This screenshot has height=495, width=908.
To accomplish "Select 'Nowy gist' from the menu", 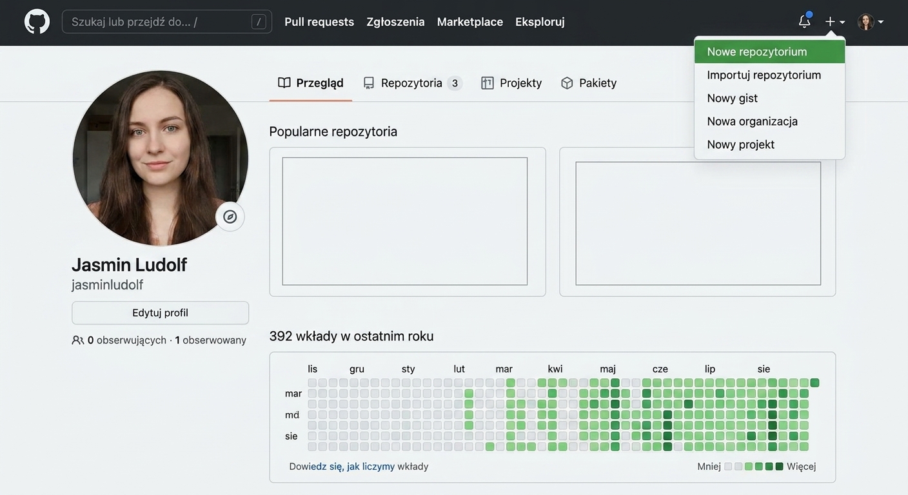I will 769,98.
